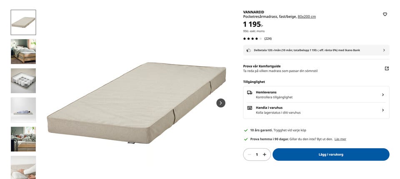400x179 pixels.
Task: Expand Handla i varuhus chevron
Action: pyautogui.click(x=382, y=110)
